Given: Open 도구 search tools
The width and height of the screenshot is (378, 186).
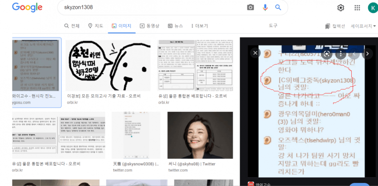Looking at the screenshot, I should point(273,25).
